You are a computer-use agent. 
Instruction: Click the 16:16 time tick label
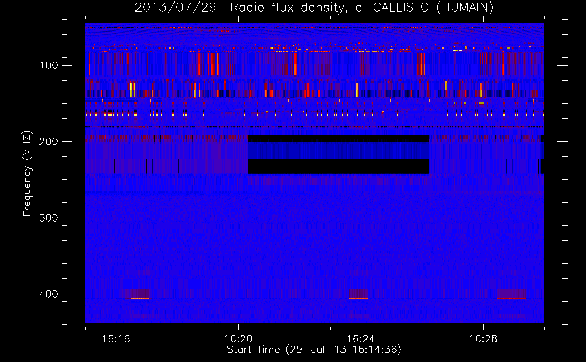click(116, 339)
